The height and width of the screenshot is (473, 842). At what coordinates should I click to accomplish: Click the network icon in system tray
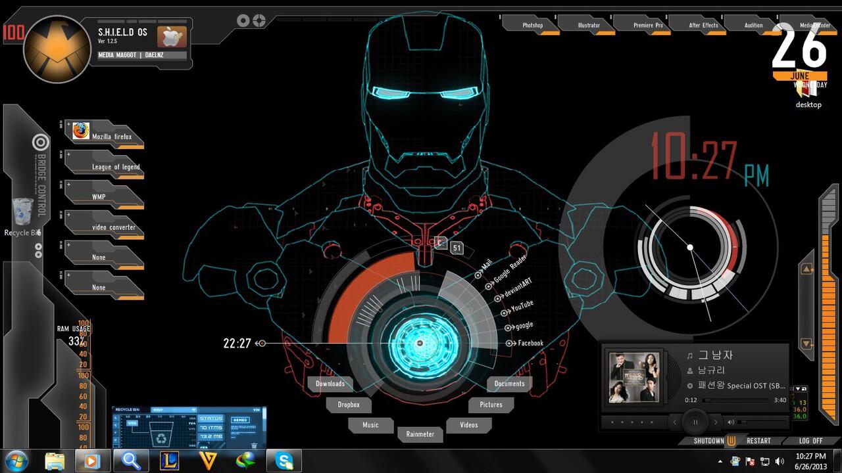coord(765,461)
